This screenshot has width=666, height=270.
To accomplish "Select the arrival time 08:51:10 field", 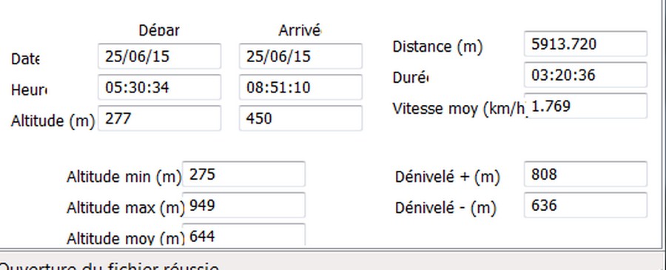I will click(300, 87).
